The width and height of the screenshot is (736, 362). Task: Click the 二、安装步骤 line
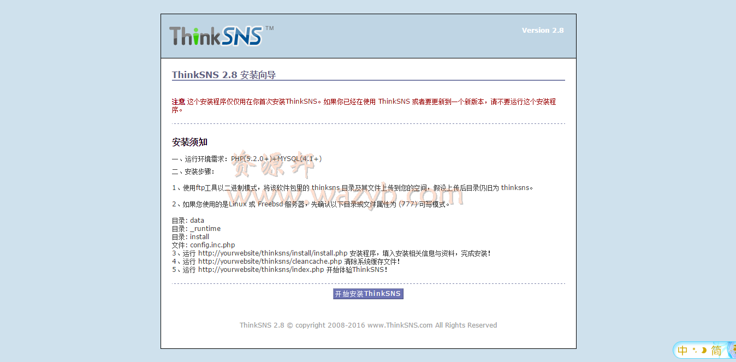pyautogui.click(x=193, y=171)
